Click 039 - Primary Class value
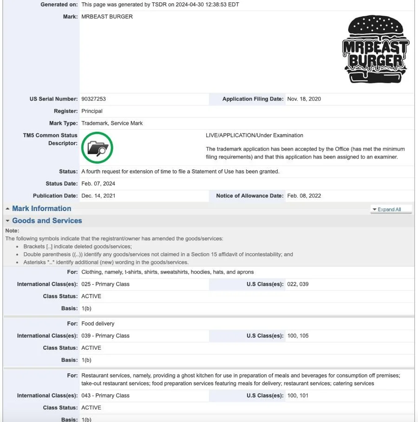 point(105,336)
